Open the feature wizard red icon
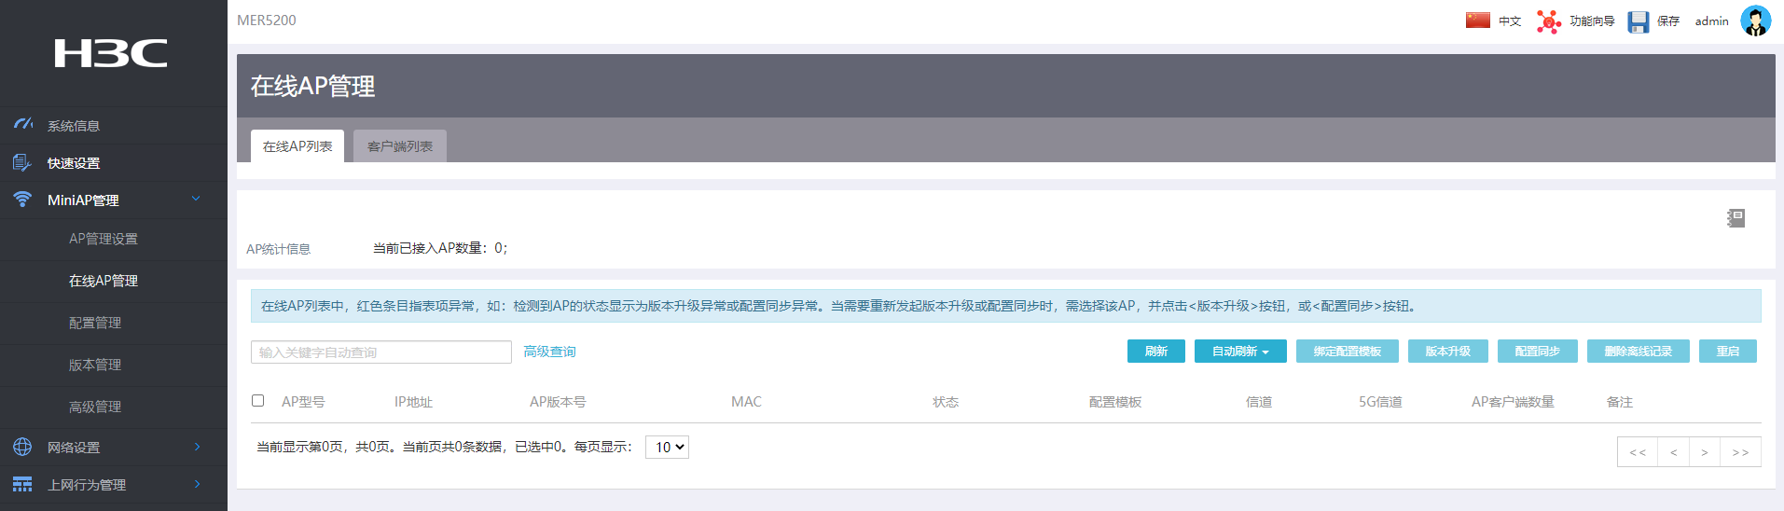Image resolution: width=1784 pixels, height=511 pixels. [x=1549, y=21]
